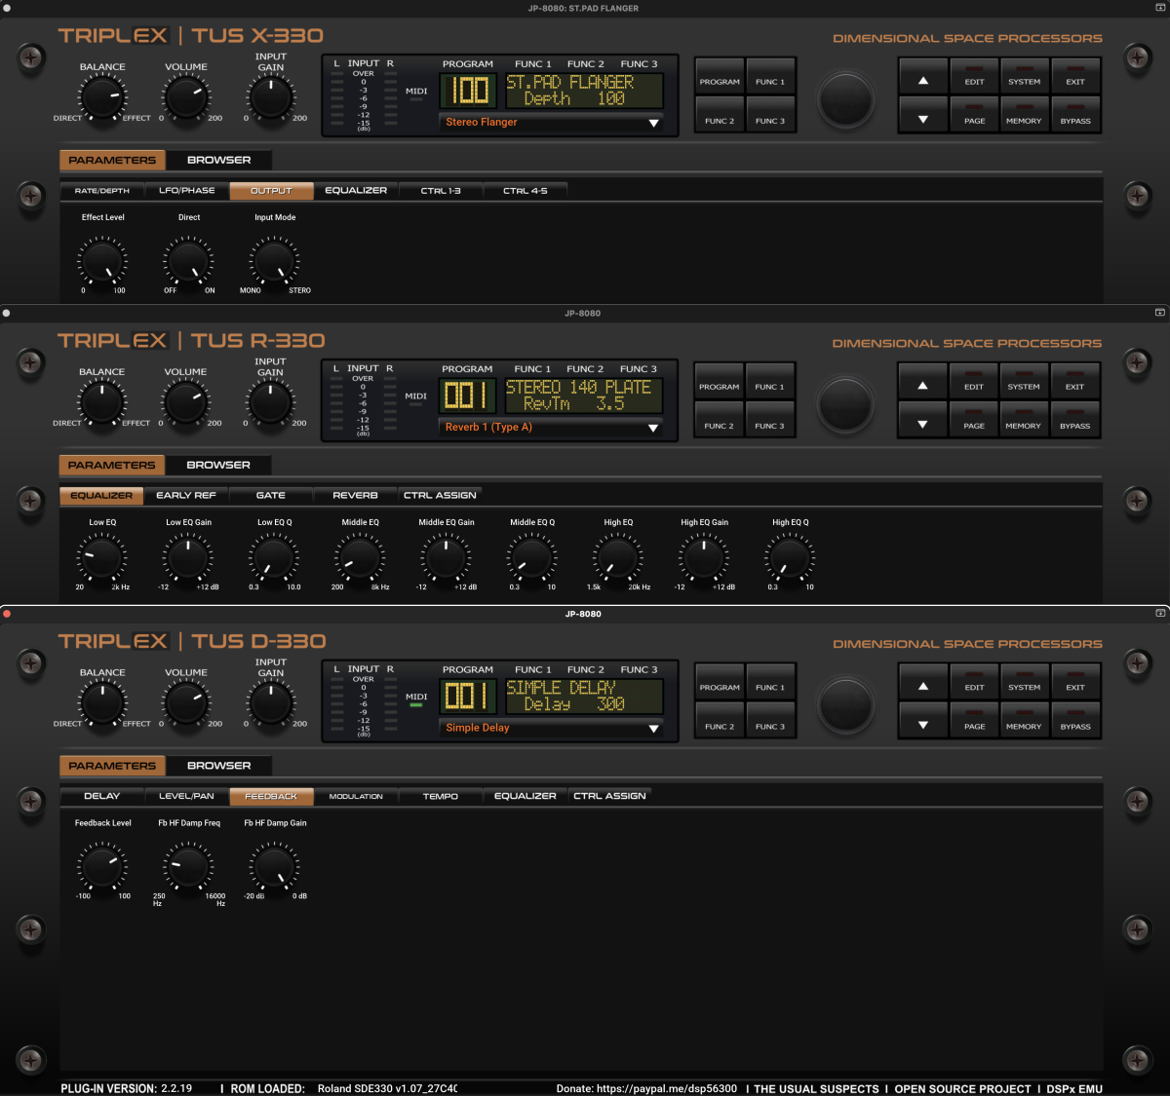The width and height of the screenshot is (1170, 1096).
Task: Click the Direct OFF/ON knob
Action: [x=188, y=261]
